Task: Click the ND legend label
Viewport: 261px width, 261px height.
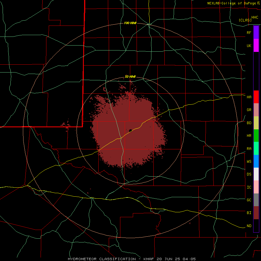Action: (x=249, y=226)
